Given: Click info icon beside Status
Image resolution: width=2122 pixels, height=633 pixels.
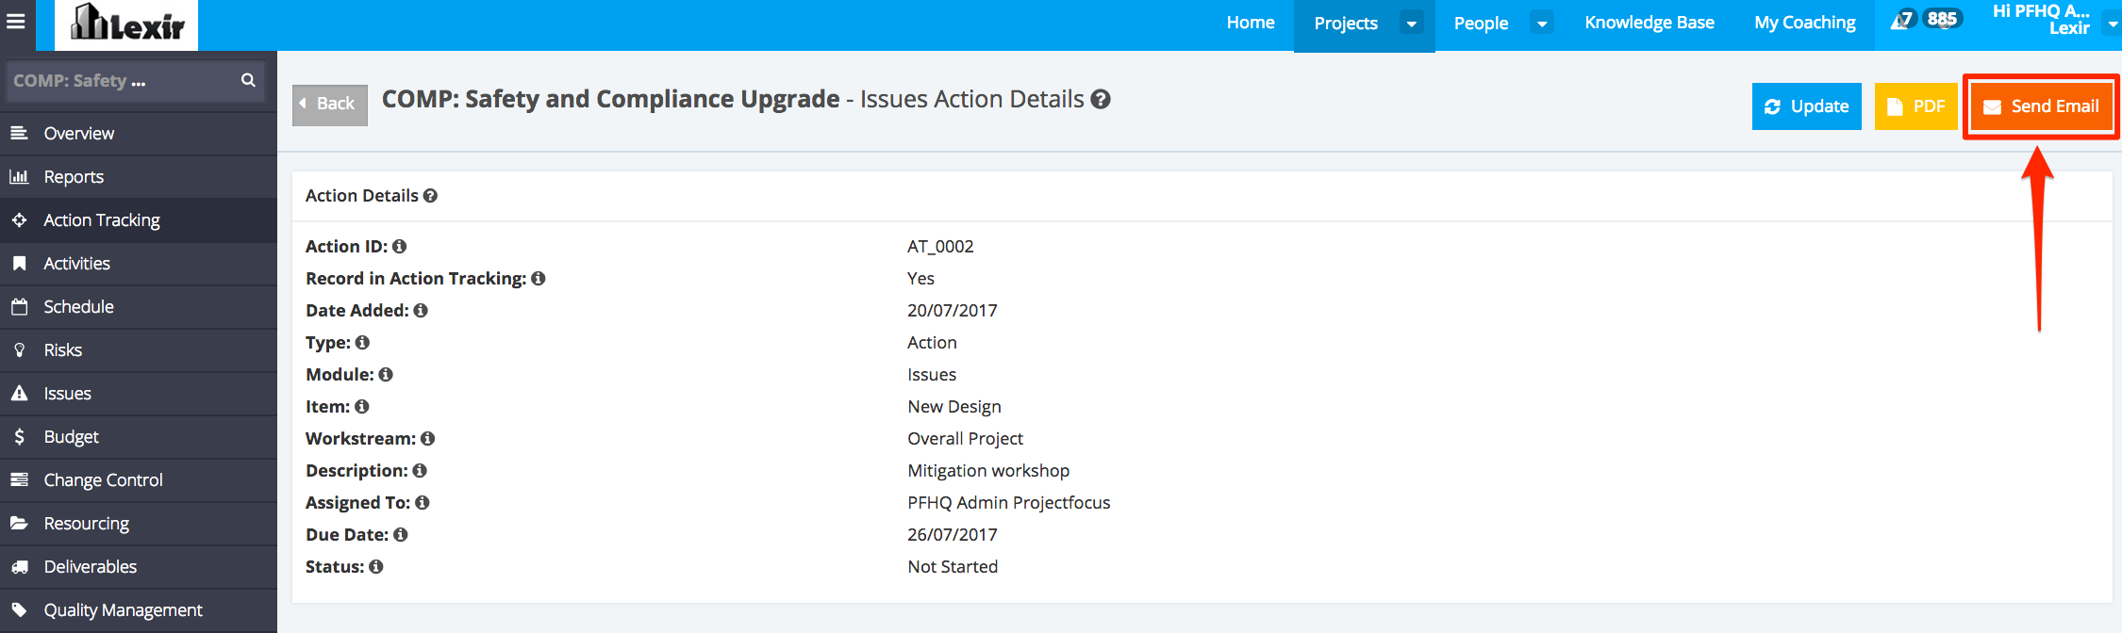Looking at the screenshot, I should tap(376, 566).
